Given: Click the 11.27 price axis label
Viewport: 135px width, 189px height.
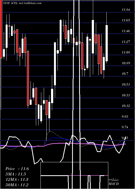Looking at the screenshot, I should (x=126, y=42).
